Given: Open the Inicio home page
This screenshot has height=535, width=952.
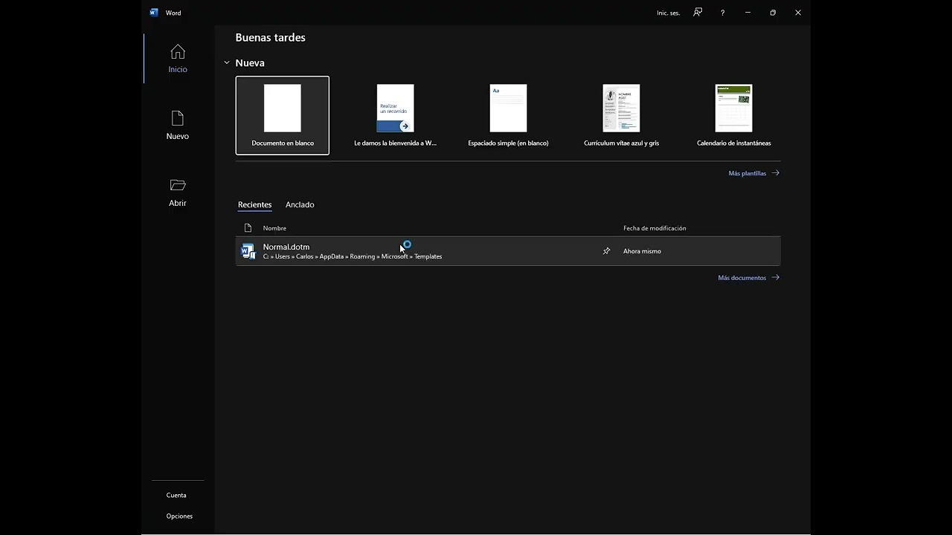Looking at the screenshot, I should point(178,59).
